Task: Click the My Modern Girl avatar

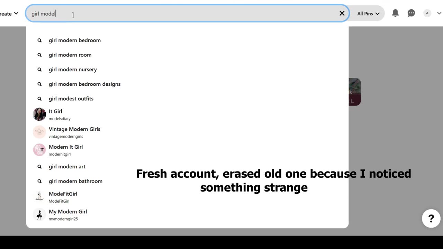Action: (39, 214)
